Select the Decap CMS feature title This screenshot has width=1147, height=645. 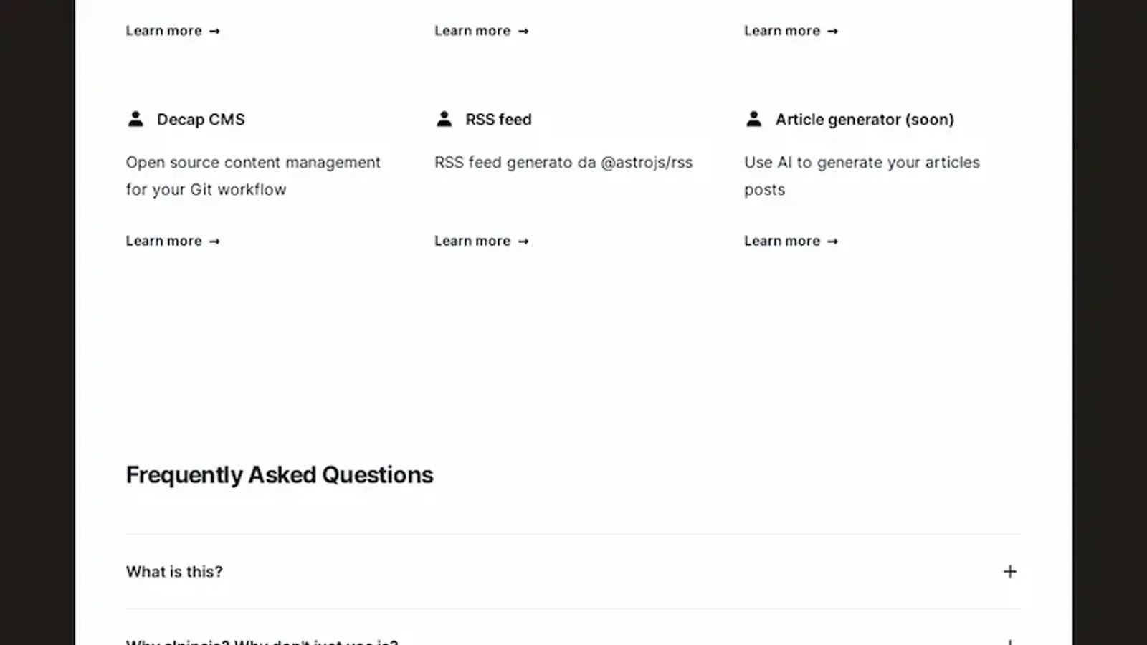point(201,120)
